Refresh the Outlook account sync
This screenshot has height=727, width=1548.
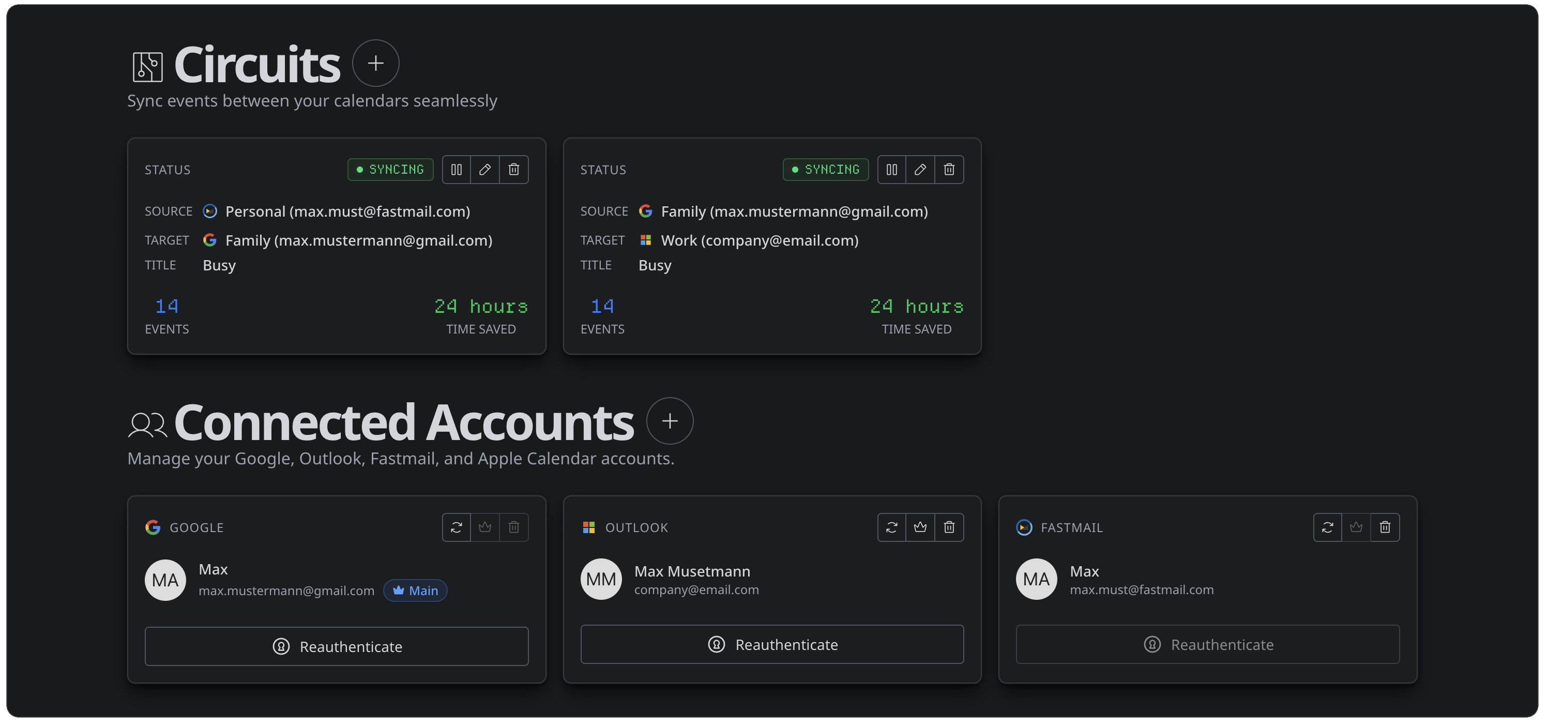tap(892, 527)
